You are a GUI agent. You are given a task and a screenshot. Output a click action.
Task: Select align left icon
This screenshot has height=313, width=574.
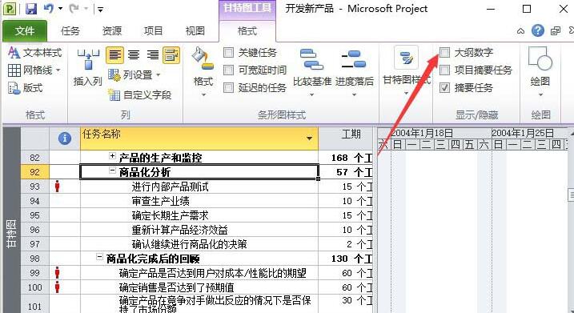[x=114, y=55]
